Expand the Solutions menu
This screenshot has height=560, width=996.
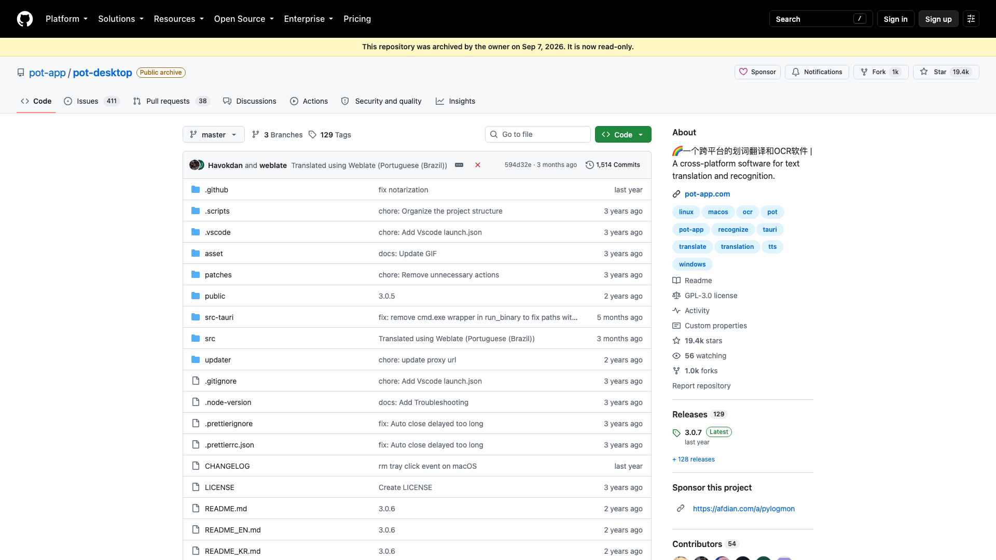(121, 19)
